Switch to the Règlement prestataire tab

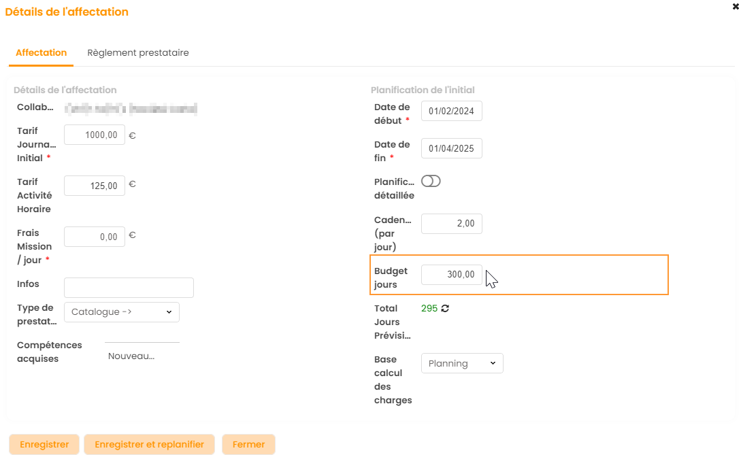(138, 53)
